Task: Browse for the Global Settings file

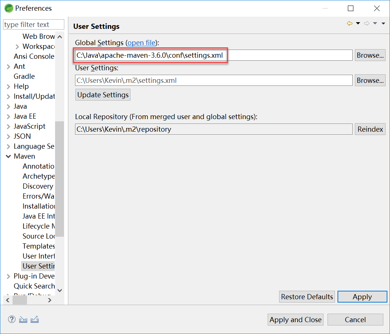Action: pyautogui.click(x=370, y=55)
